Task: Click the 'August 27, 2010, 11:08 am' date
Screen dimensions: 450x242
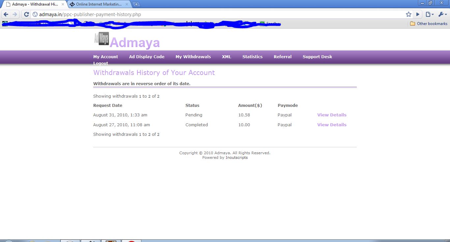Action: (x=122, y=125)
